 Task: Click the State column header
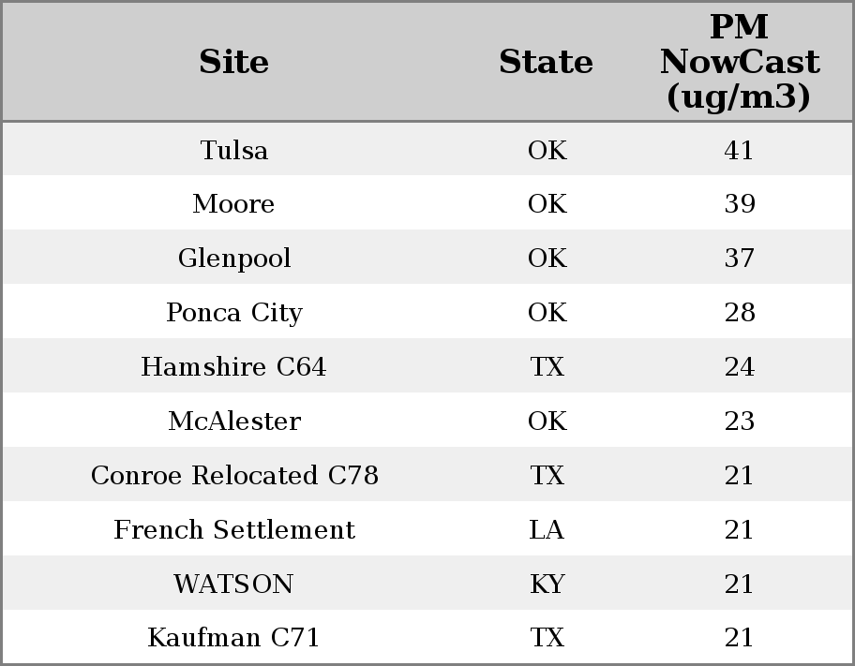pos(547,62)
